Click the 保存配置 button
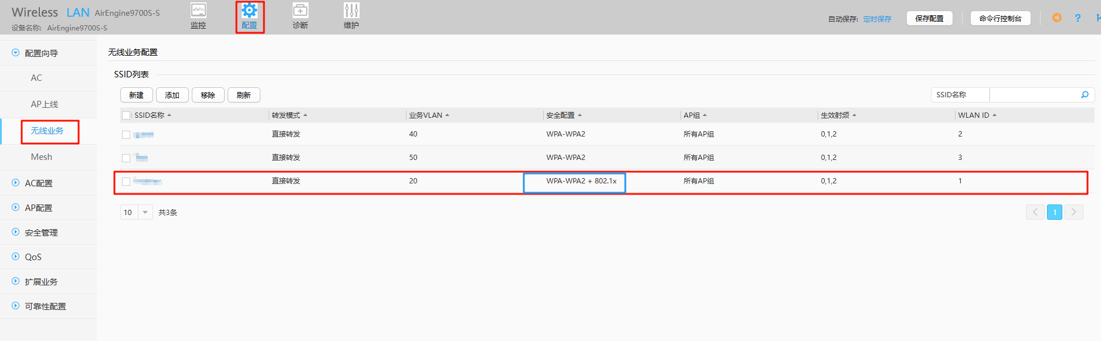The width and height of the screenshot is (1101, 341). point(929,19)
